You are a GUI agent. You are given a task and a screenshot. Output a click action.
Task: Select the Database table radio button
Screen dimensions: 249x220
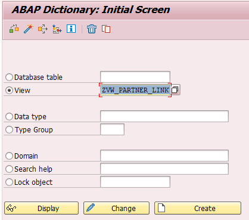pyautogui.click(x=9, y=77)
